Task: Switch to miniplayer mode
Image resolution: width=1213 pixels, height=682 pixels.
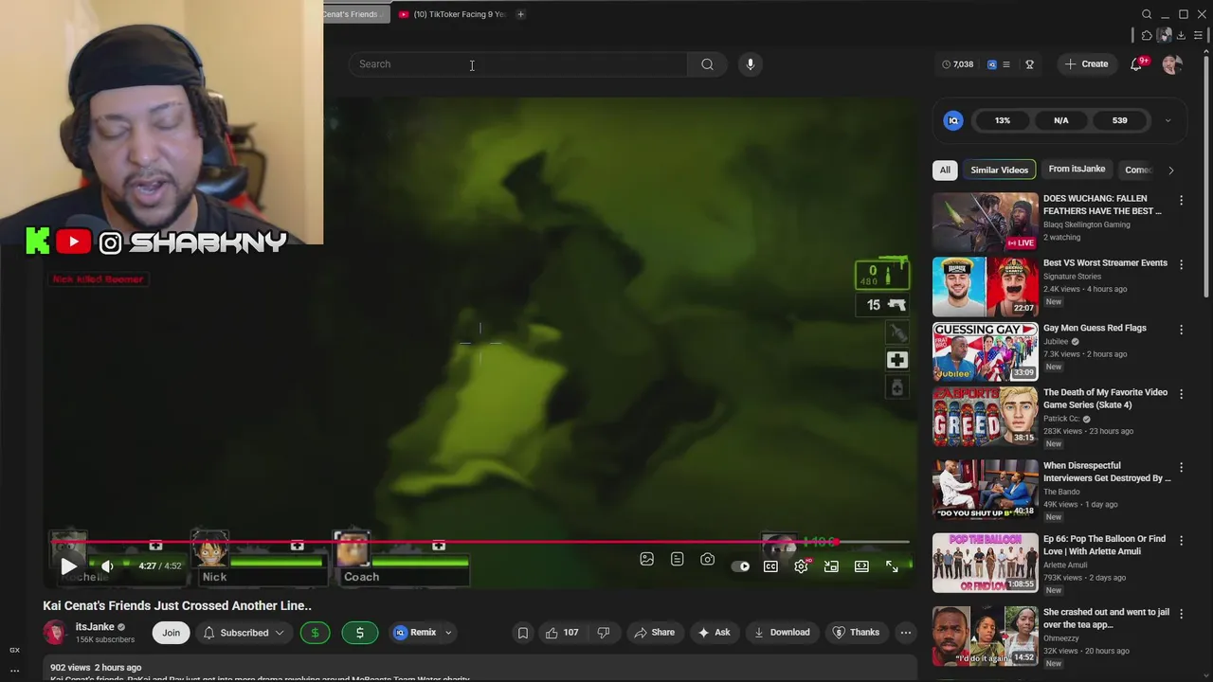Action: click(x=831, y=566)
